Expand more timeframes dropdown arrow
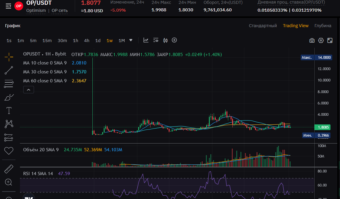Viewport: 340px width, 199px height. click(131, 40)
